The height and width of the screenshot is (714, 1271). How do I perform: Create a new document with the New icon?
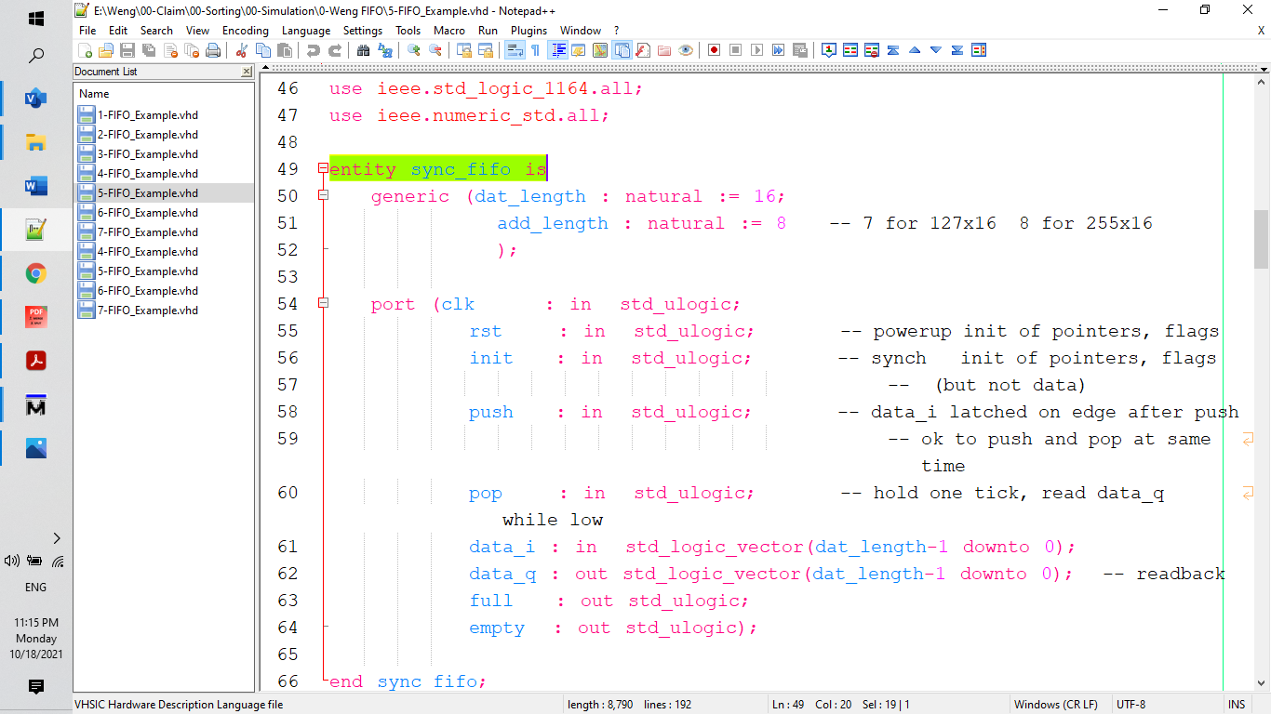tap(86, 50)
